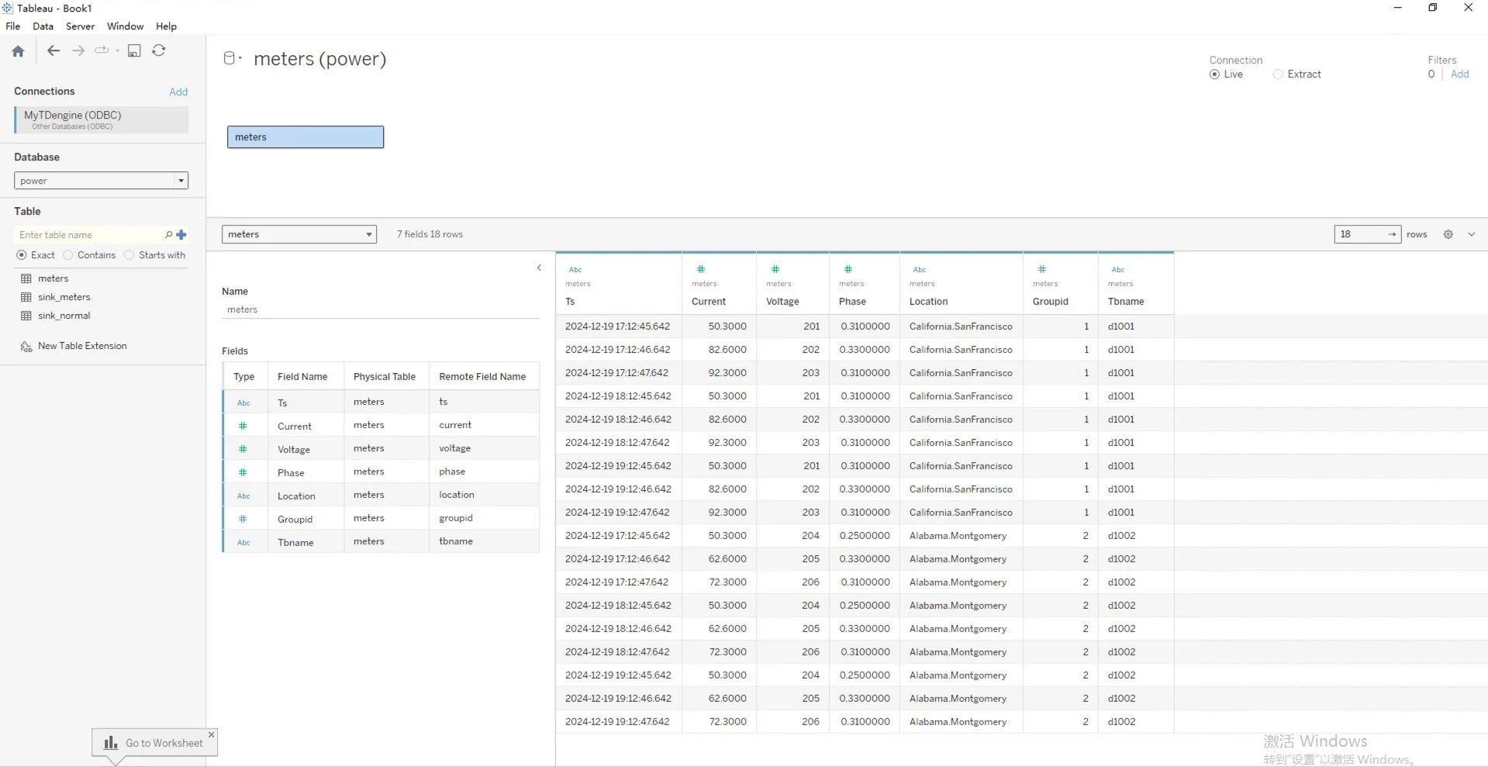Click number type icon of Phase column
Viewport: 1488px width, 767px height.
point(848,270)
